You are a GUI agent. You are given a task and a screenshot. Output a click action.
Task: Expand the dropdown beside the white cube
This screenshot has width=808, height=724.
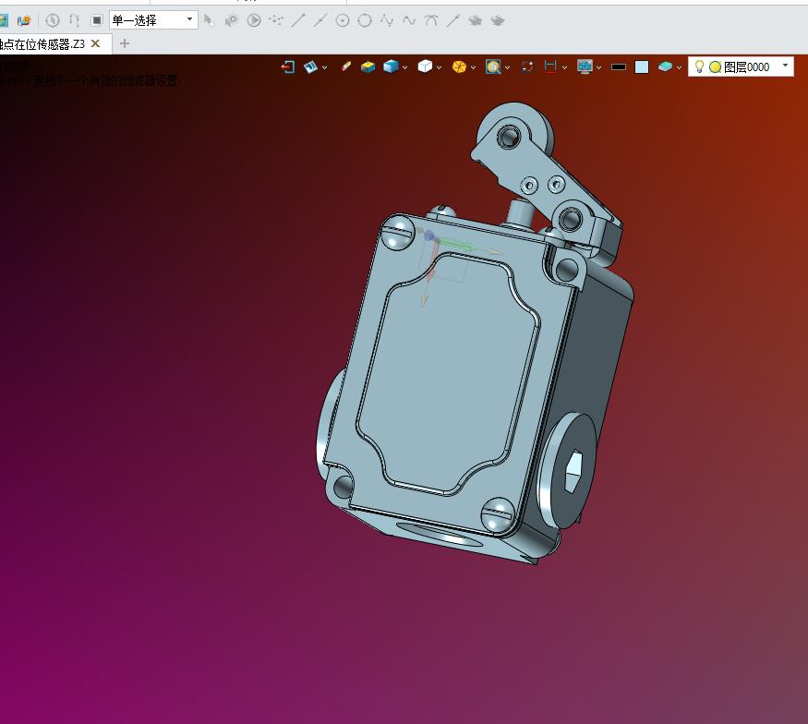(x=439, y=67)
